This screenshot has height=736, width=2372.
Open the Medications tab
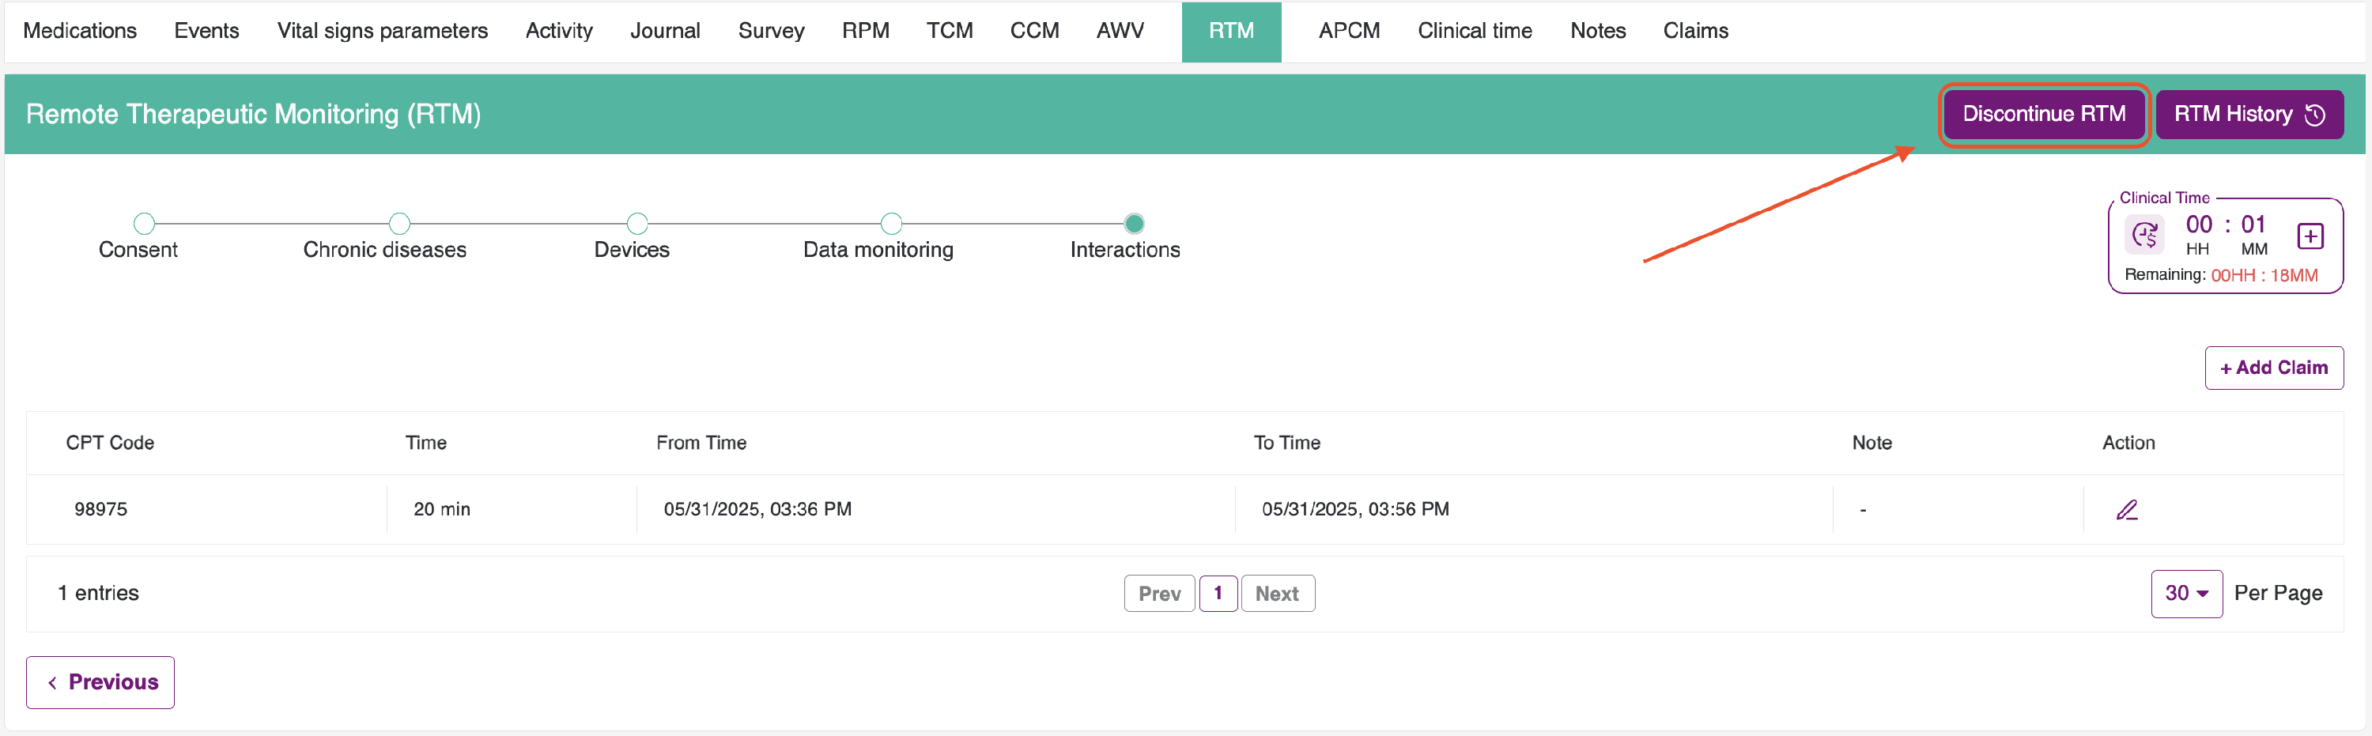pos(80,30)
